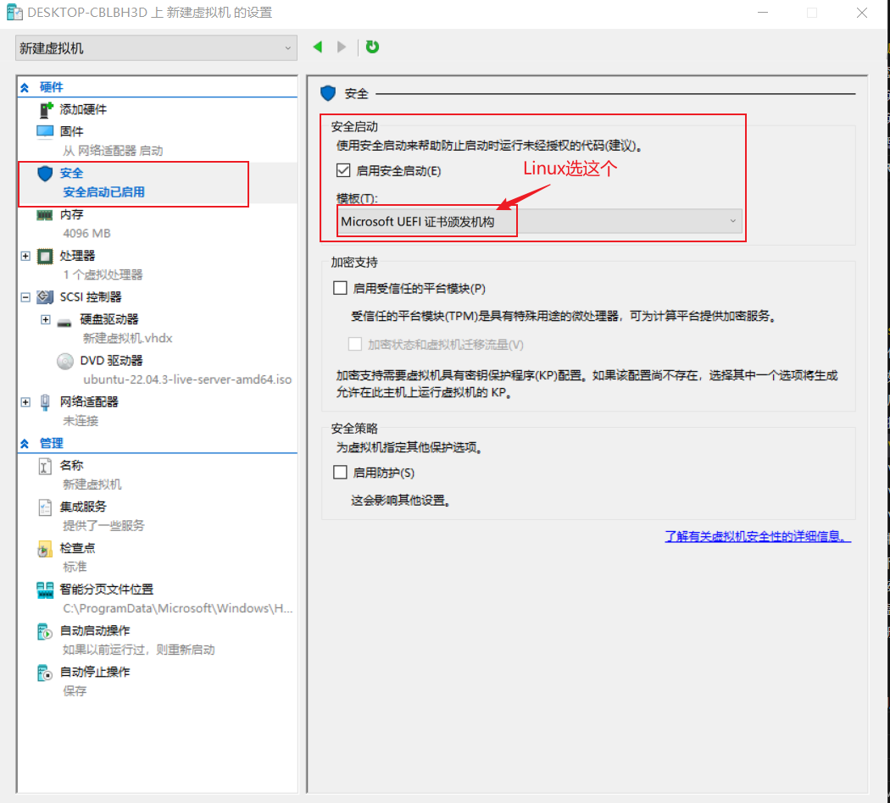
Task: Select the Add Hardware (添加硬件) icon
Action: coord(46,110)
